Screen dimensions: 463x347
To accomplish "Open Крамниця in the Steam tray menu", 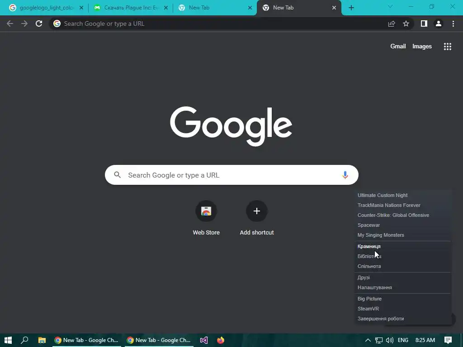I will click(x=403, y=246).
